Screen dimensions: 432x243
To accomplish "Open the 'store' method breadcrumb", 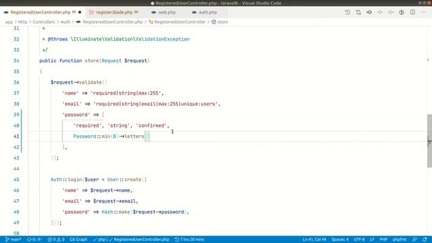I will click(222, 22).
